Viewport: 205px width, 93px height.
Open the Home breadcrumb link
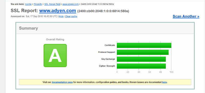click(28, 4)
